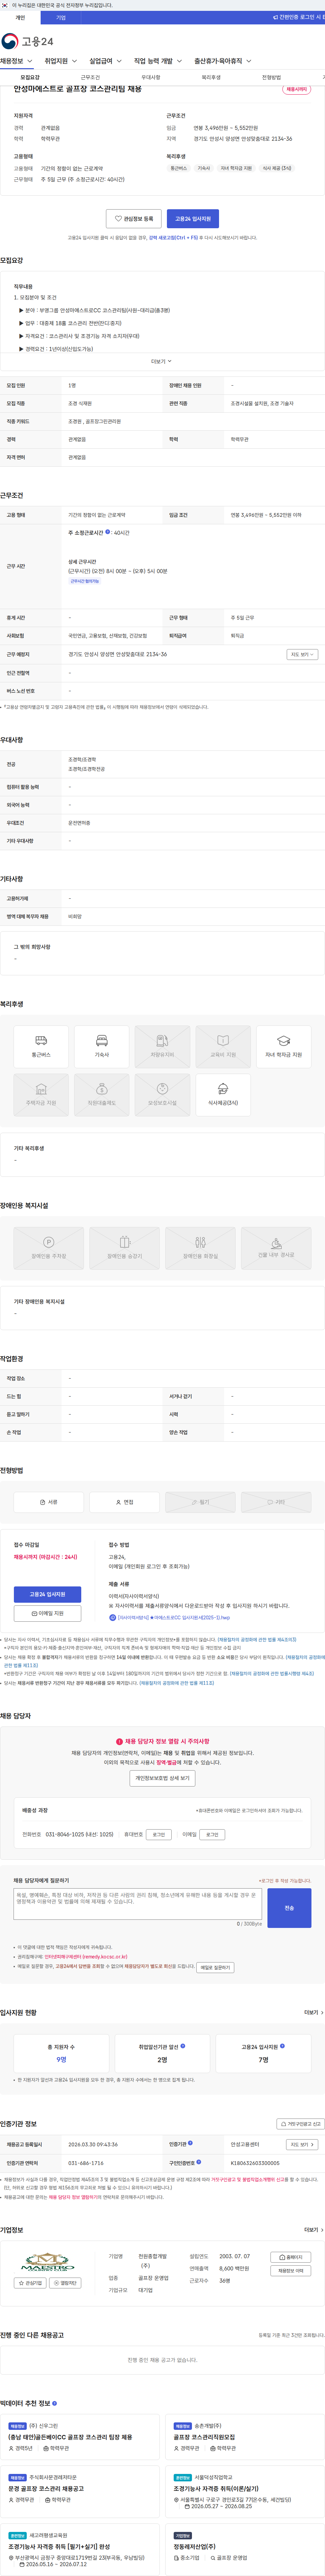
Task: Switch to the 근무조건 tab
Action: (x=90, y=77)
